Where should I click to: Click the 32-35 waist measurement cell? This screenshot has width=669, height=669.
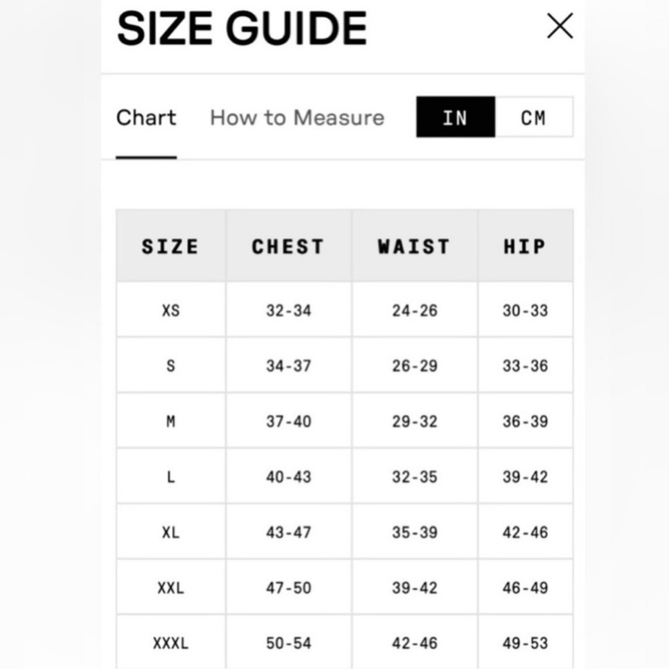[414, 476]
